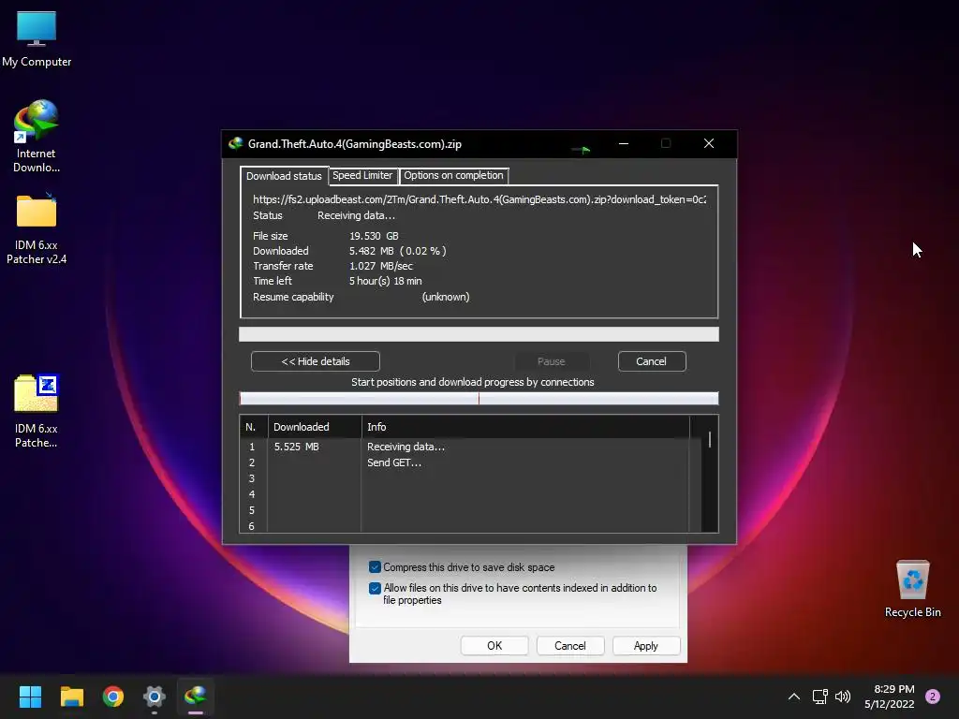Minimize the IDM download window
Screen dimensions: 959x719
tap(624, 143)
